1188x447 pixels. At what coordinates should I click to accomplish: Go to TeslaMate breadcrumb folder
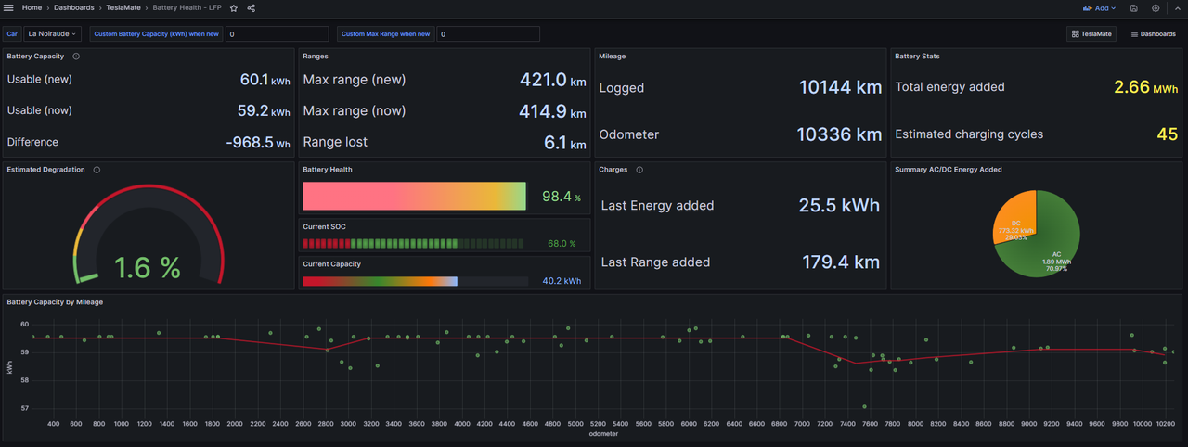coord(123,7)
